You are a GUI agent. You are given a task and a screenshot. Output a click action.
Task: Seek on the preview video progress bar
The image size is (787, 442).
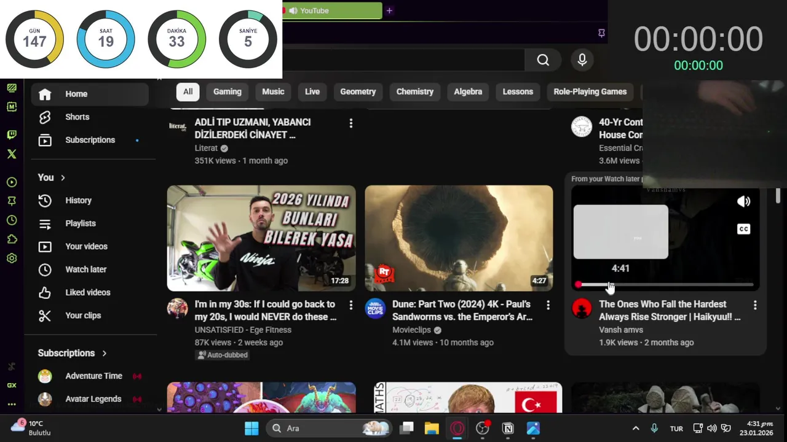point(665,285)
